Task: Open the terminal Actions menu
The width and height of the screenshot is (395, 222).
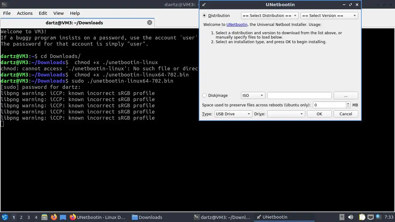Action: (x=25, y=13)
